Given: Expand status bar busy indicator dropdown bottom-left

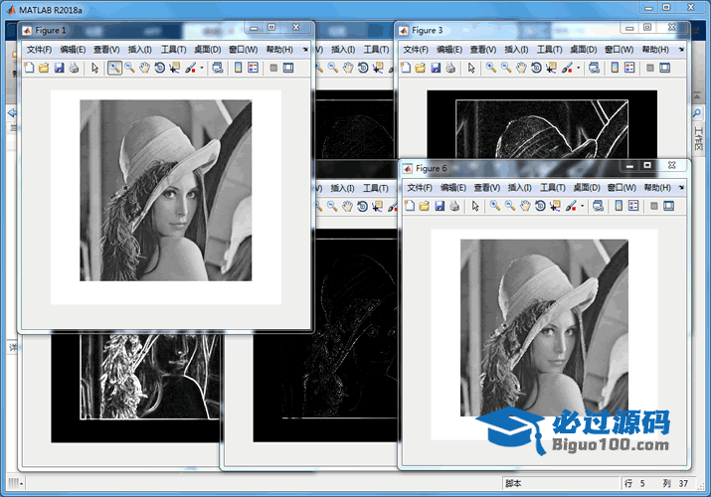Looking at the screenshot, I should [x=21, y=484].
